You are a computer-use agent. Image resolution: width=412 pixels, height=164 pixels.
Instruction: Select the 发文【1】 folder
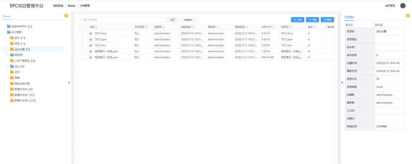20,38
